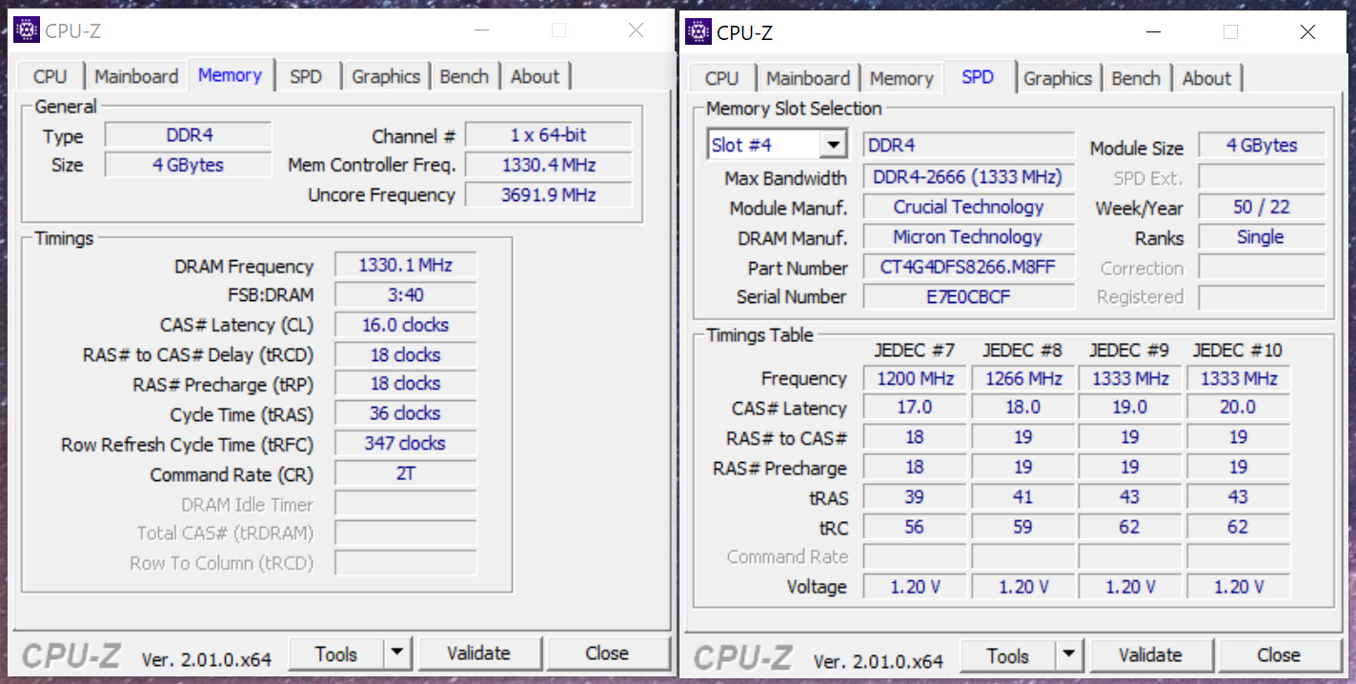This screenshot has height=684, width=1356.
Task: Close the right CPU-Z window with X
Action: 1307,32
